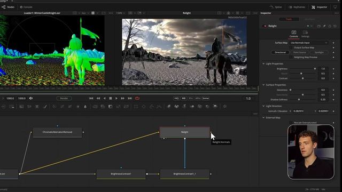Click the Glossiness slider handle
Screen dimensions: 342x192
point(290,90)
